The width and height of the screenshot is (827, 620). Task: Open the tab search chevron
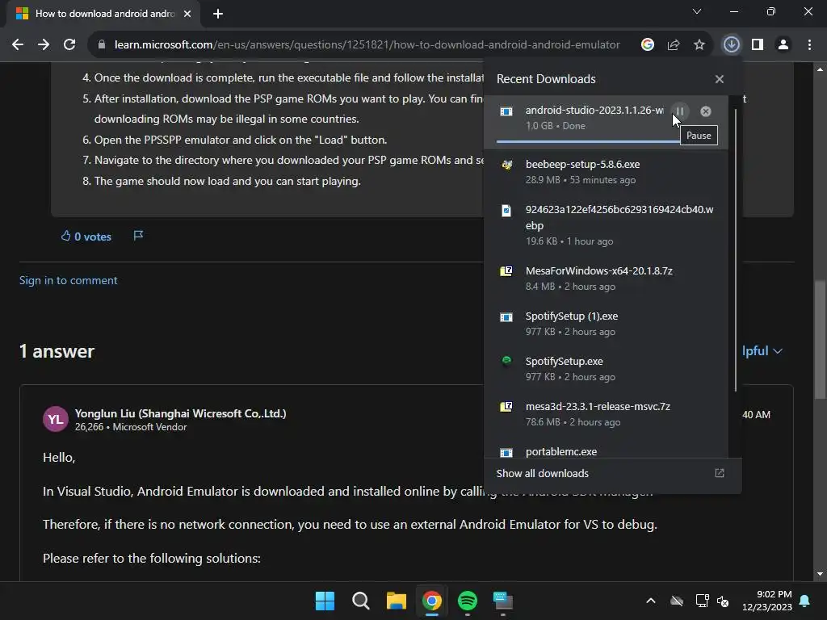tap(697, 11)
